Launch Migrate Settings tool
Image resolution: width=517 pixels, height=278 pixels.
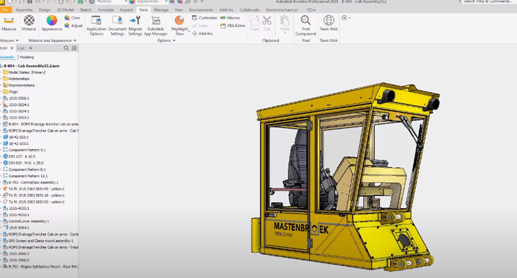[x=135, y=26]
